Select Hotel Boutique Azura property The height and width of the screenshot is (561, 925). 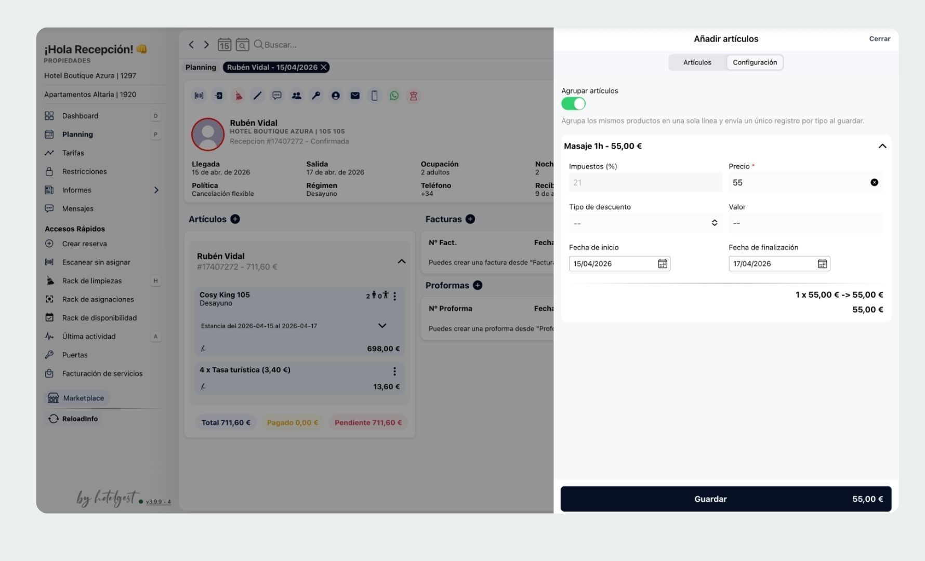pyautogui.click(x=90, y=76)
